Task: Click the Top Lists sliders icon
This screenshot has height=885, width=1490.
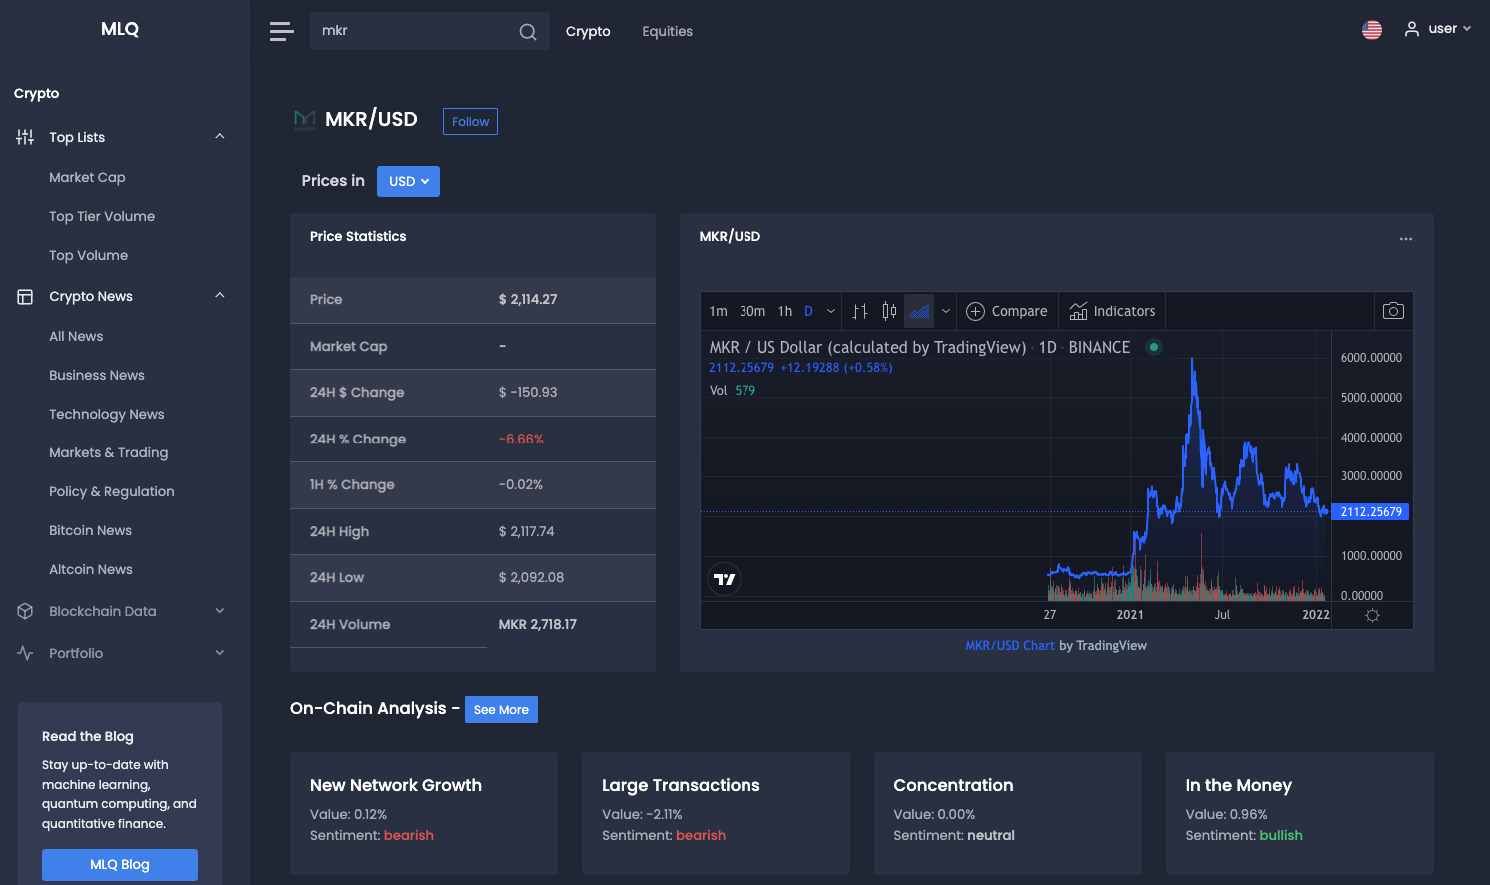Action: (x=25, y=137)
